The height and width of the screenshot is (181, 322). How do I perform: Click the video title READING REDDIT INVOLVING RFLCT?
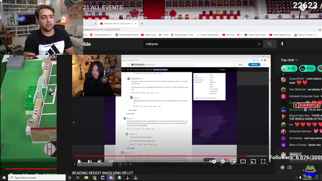tap(103, 173)
